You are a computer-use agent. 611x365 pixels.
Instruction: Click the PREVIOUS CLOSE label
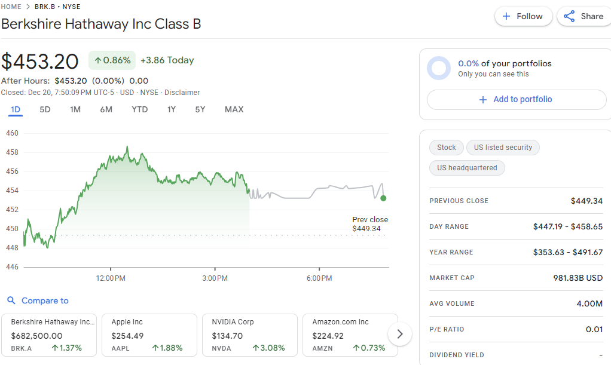pyautogui.click(x=459, y=201)
